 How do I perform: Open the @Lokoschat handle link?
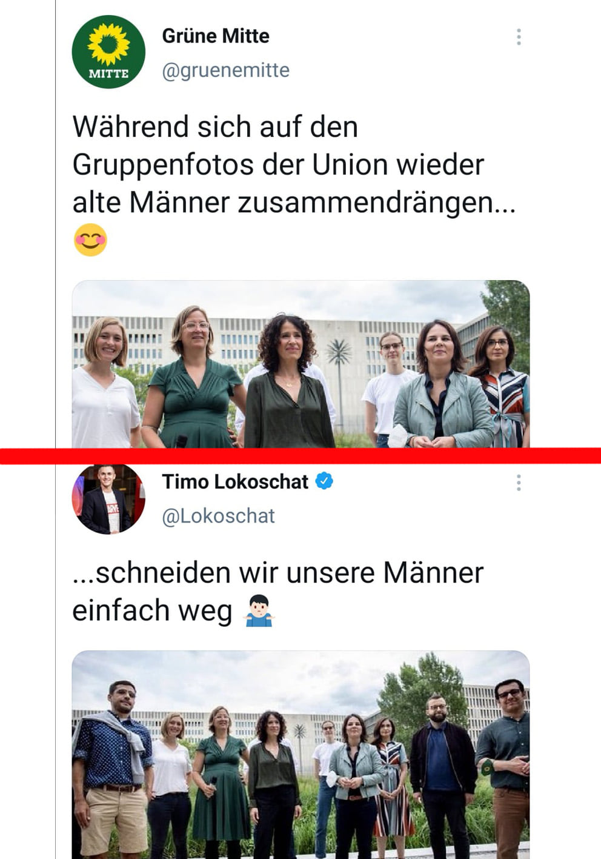click(x=218, y=516)
